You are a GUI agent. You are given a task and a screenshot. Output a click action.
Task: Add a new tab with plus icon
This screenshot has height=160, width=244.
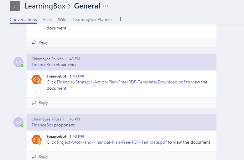pos(120,19)
